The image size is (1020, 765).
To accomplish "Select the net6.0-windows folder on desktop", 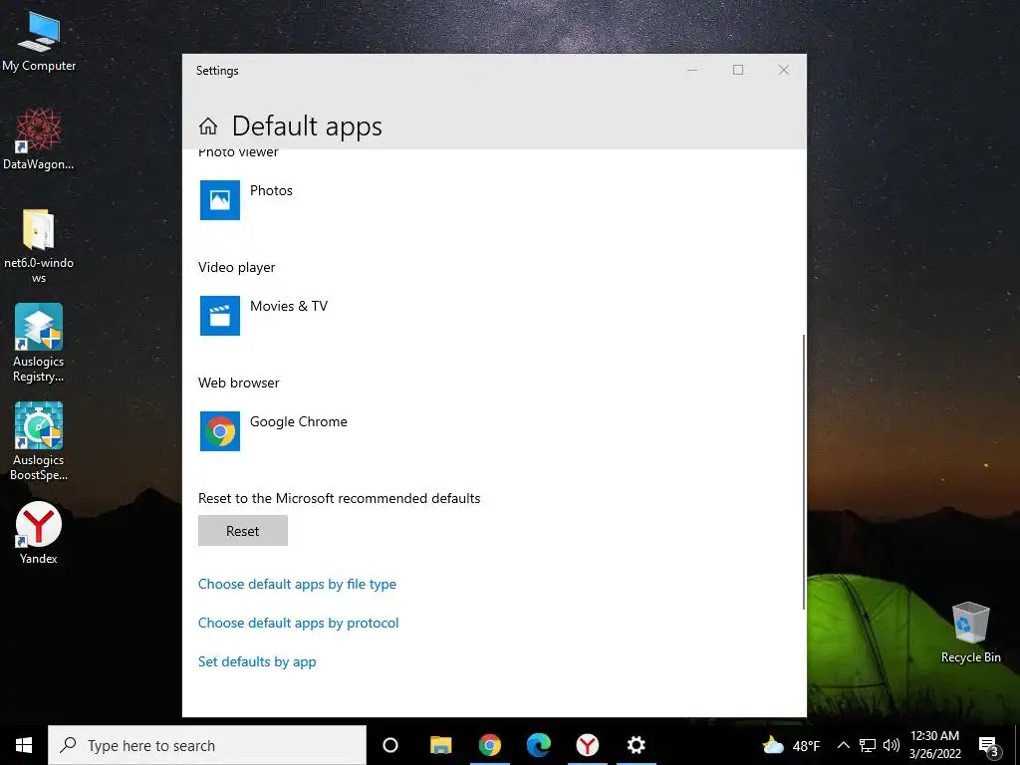I will click(39, 246).
